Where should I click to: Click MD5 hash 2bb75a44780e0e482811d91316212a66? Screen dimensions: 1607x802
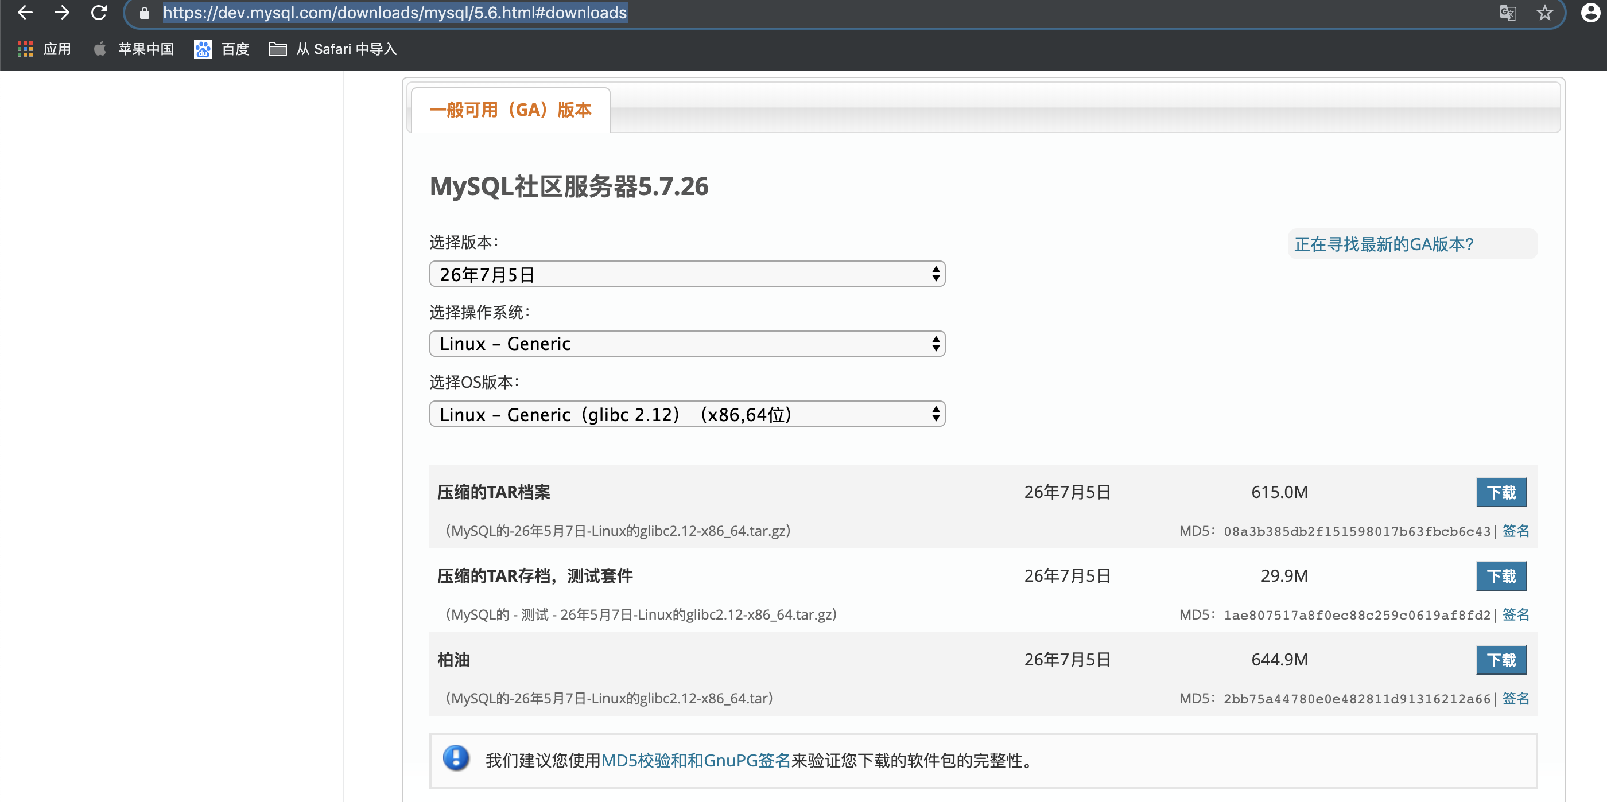pyautogui.click(x=1357, y=699)
